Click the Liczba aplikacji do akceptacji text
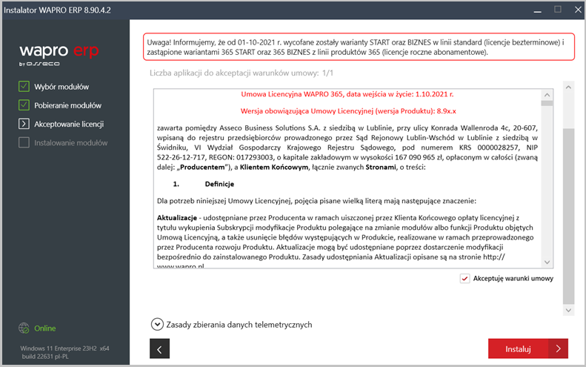 click(242, 73)
